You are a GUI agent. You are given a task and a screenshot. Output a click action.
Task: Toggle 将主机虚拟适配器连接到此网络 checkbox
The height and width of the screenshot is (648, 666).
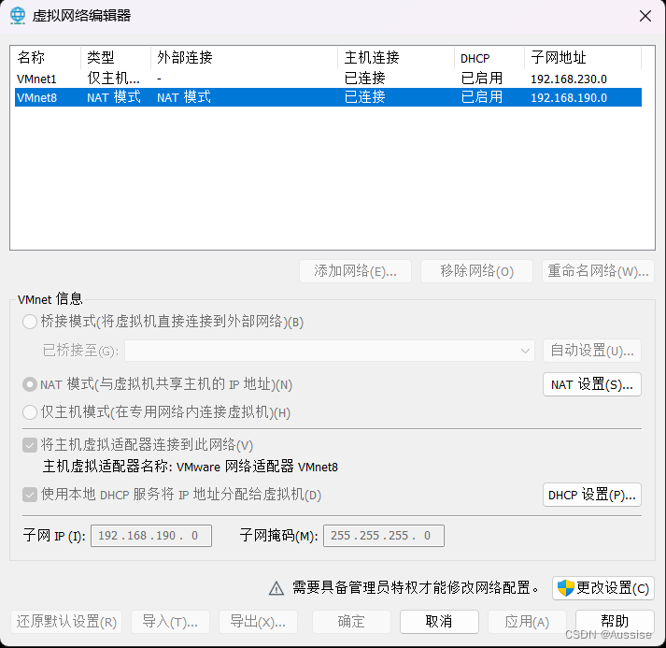click(x=30, y=445)
